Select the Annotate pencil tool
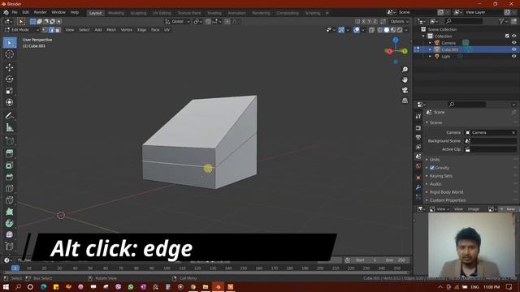 click(x=10, y=116)
